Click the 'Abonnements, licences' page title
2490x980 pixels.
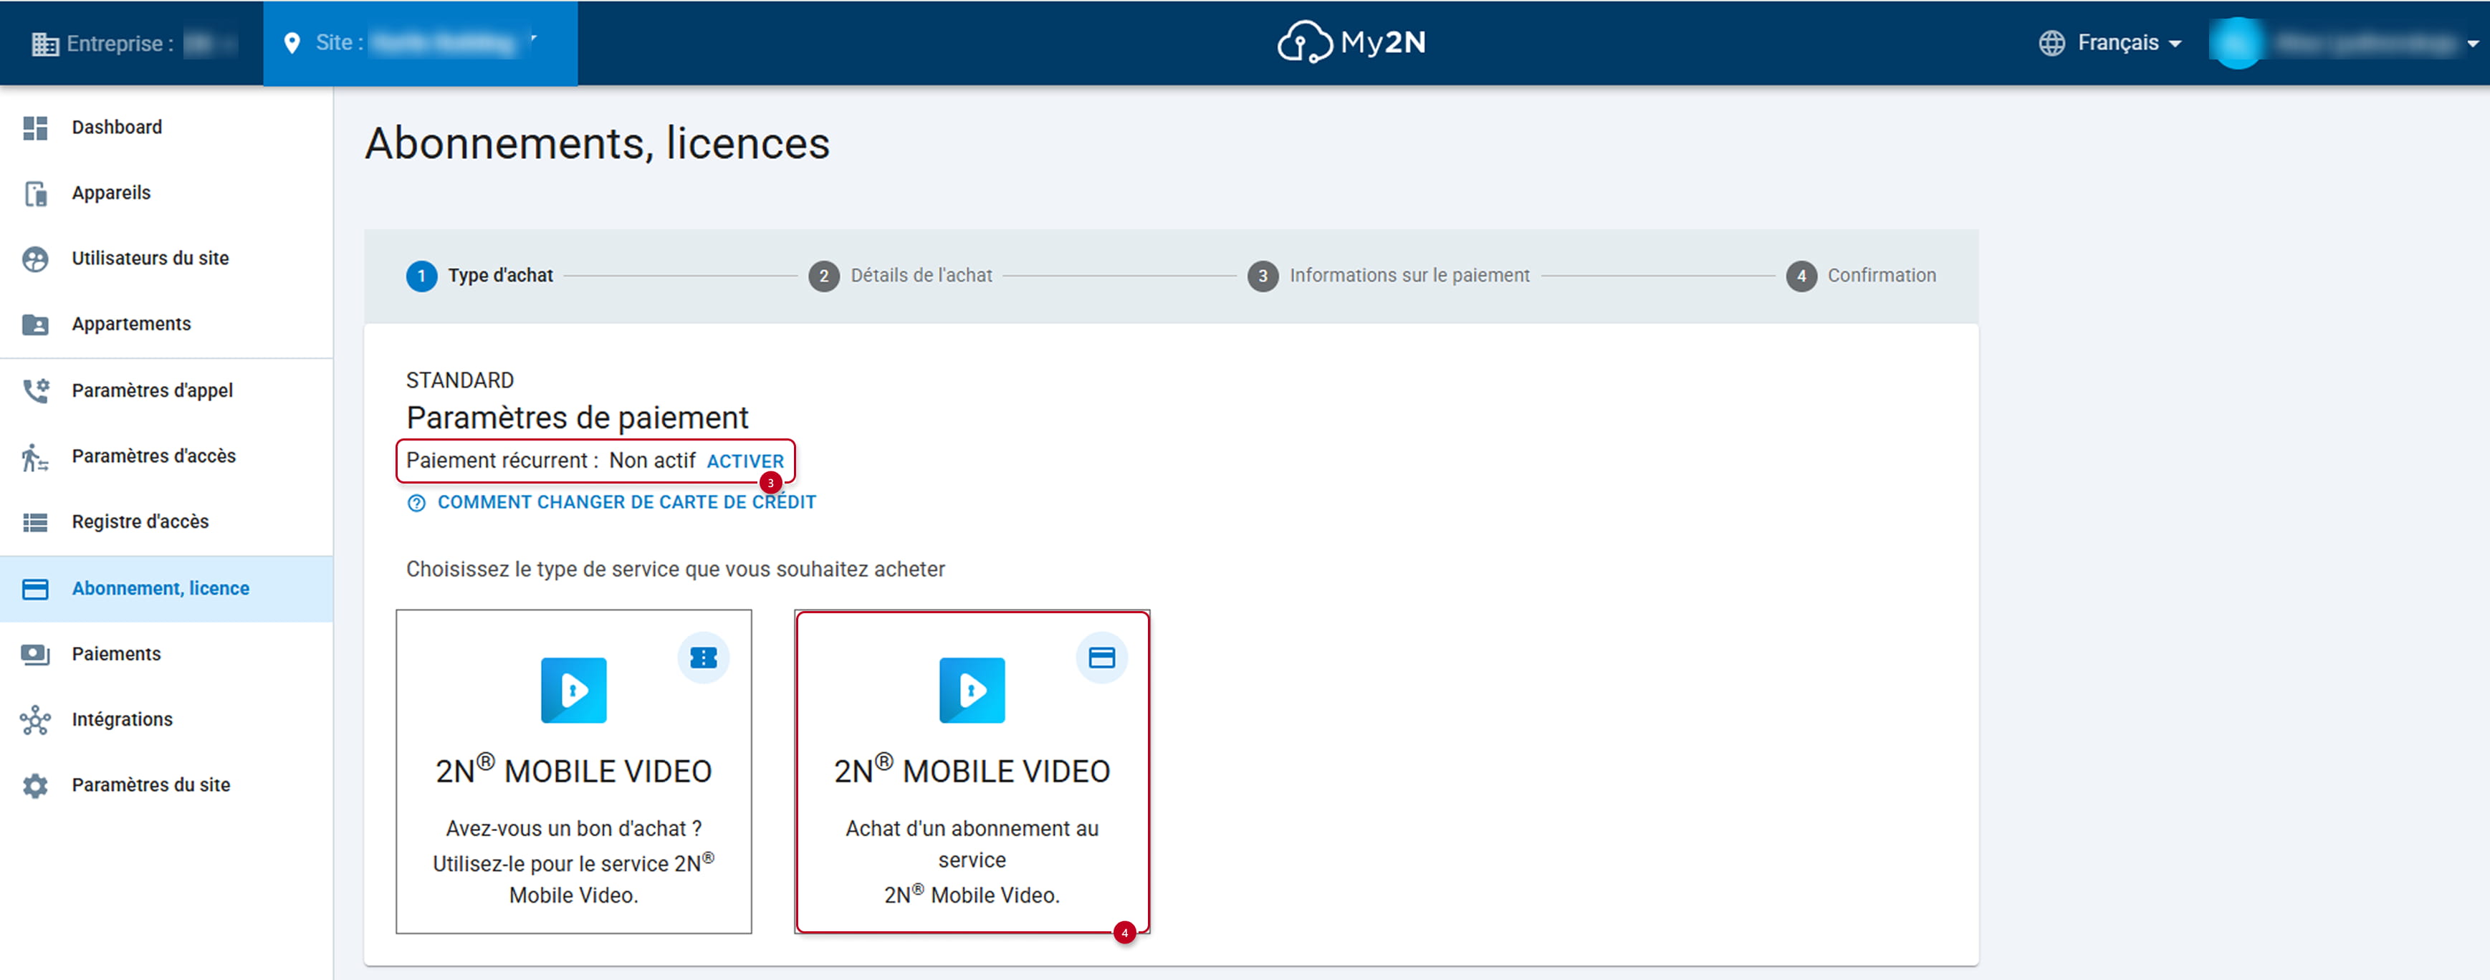point(598,143)
